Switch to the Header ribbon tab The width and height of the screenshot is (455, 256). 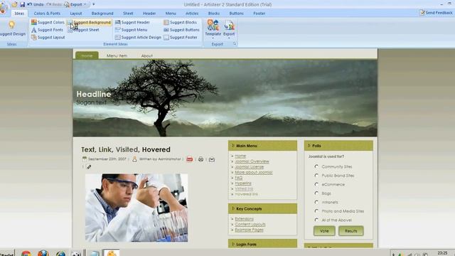coord(149,14)
